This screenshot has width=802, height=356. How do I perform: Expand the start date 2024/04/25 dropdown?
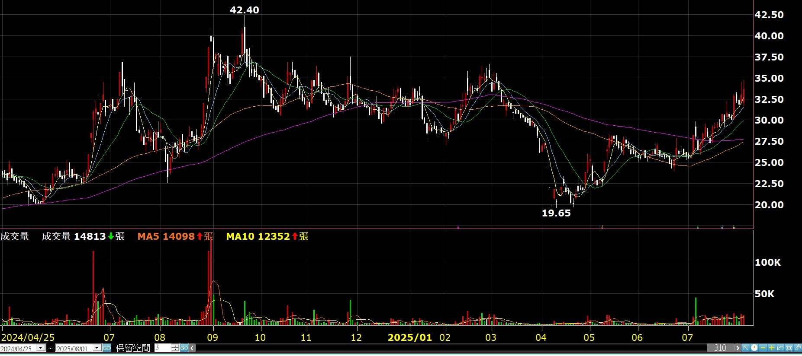[x=41, y=348]
